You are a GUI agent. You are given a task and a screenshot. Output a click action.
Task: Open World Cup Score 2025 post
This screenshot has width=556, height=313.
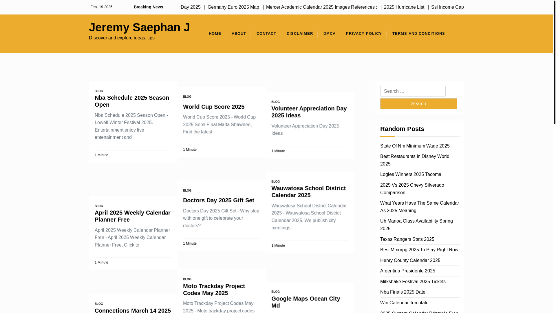coord(214,107)
